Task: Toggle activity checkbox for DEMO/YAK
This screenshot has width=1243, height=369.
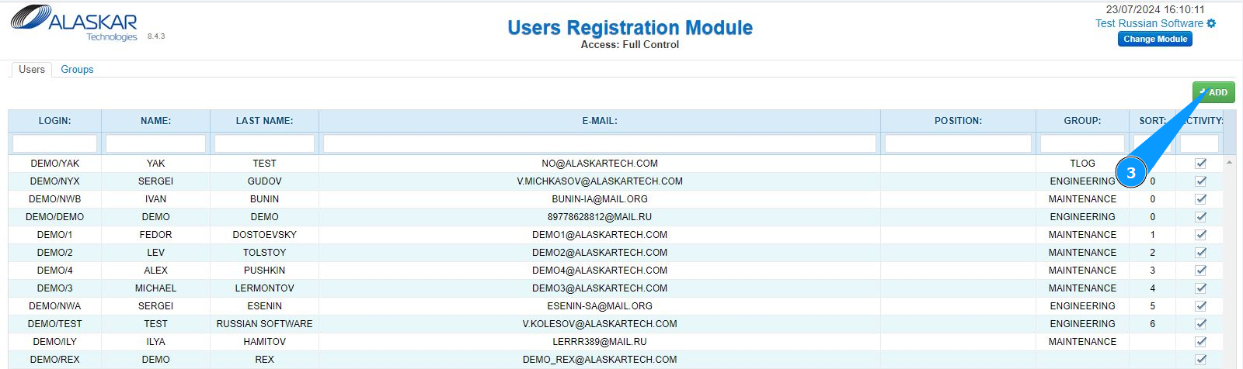Action: pyautogui.click(x=1201, y=163)
